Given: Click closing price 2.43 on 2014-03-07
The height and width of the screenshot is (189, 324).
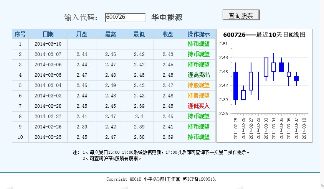Looking at the screenshot, I should point(168,54).
